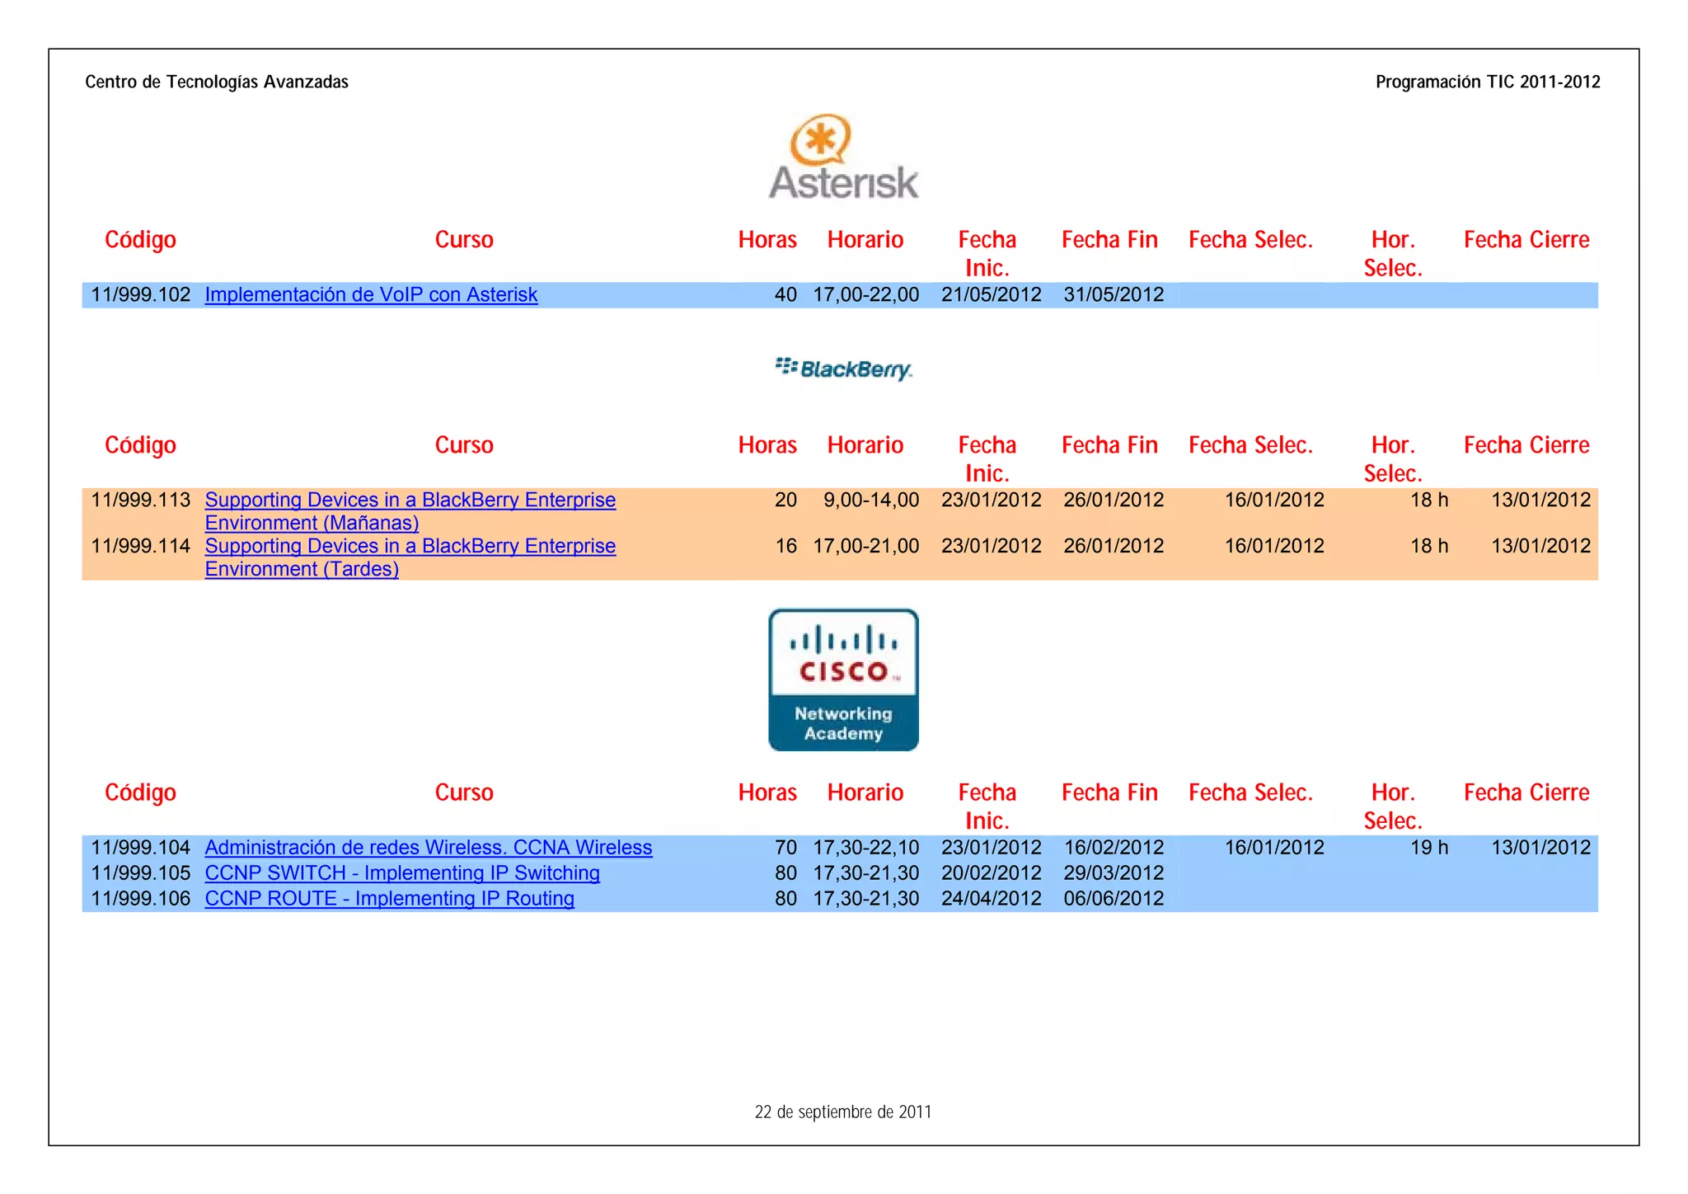The image size is (1688, 1194).
Task: Open BlackBerry Enterprise Environment (Tardes) course link
Action: [x=410, y=547]
